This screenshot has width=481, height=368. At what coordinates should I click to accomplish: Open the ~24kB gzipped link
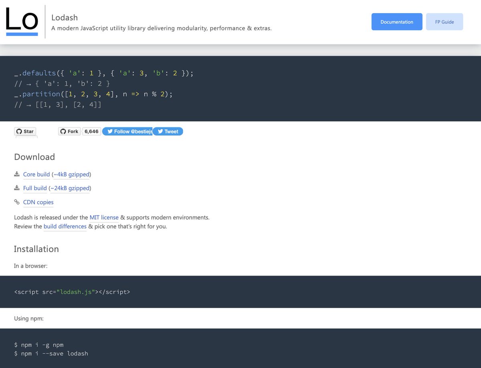pyautogui.click(x=70, y=188)
